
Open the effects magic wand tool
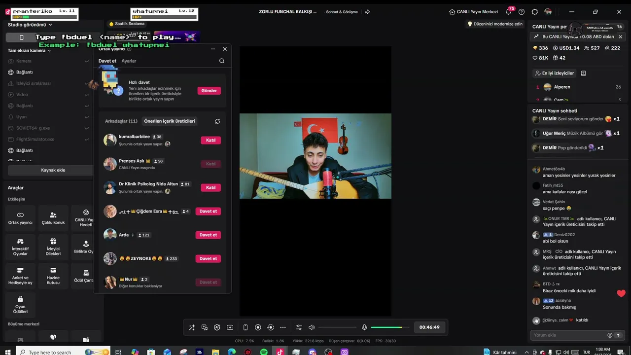192,327
